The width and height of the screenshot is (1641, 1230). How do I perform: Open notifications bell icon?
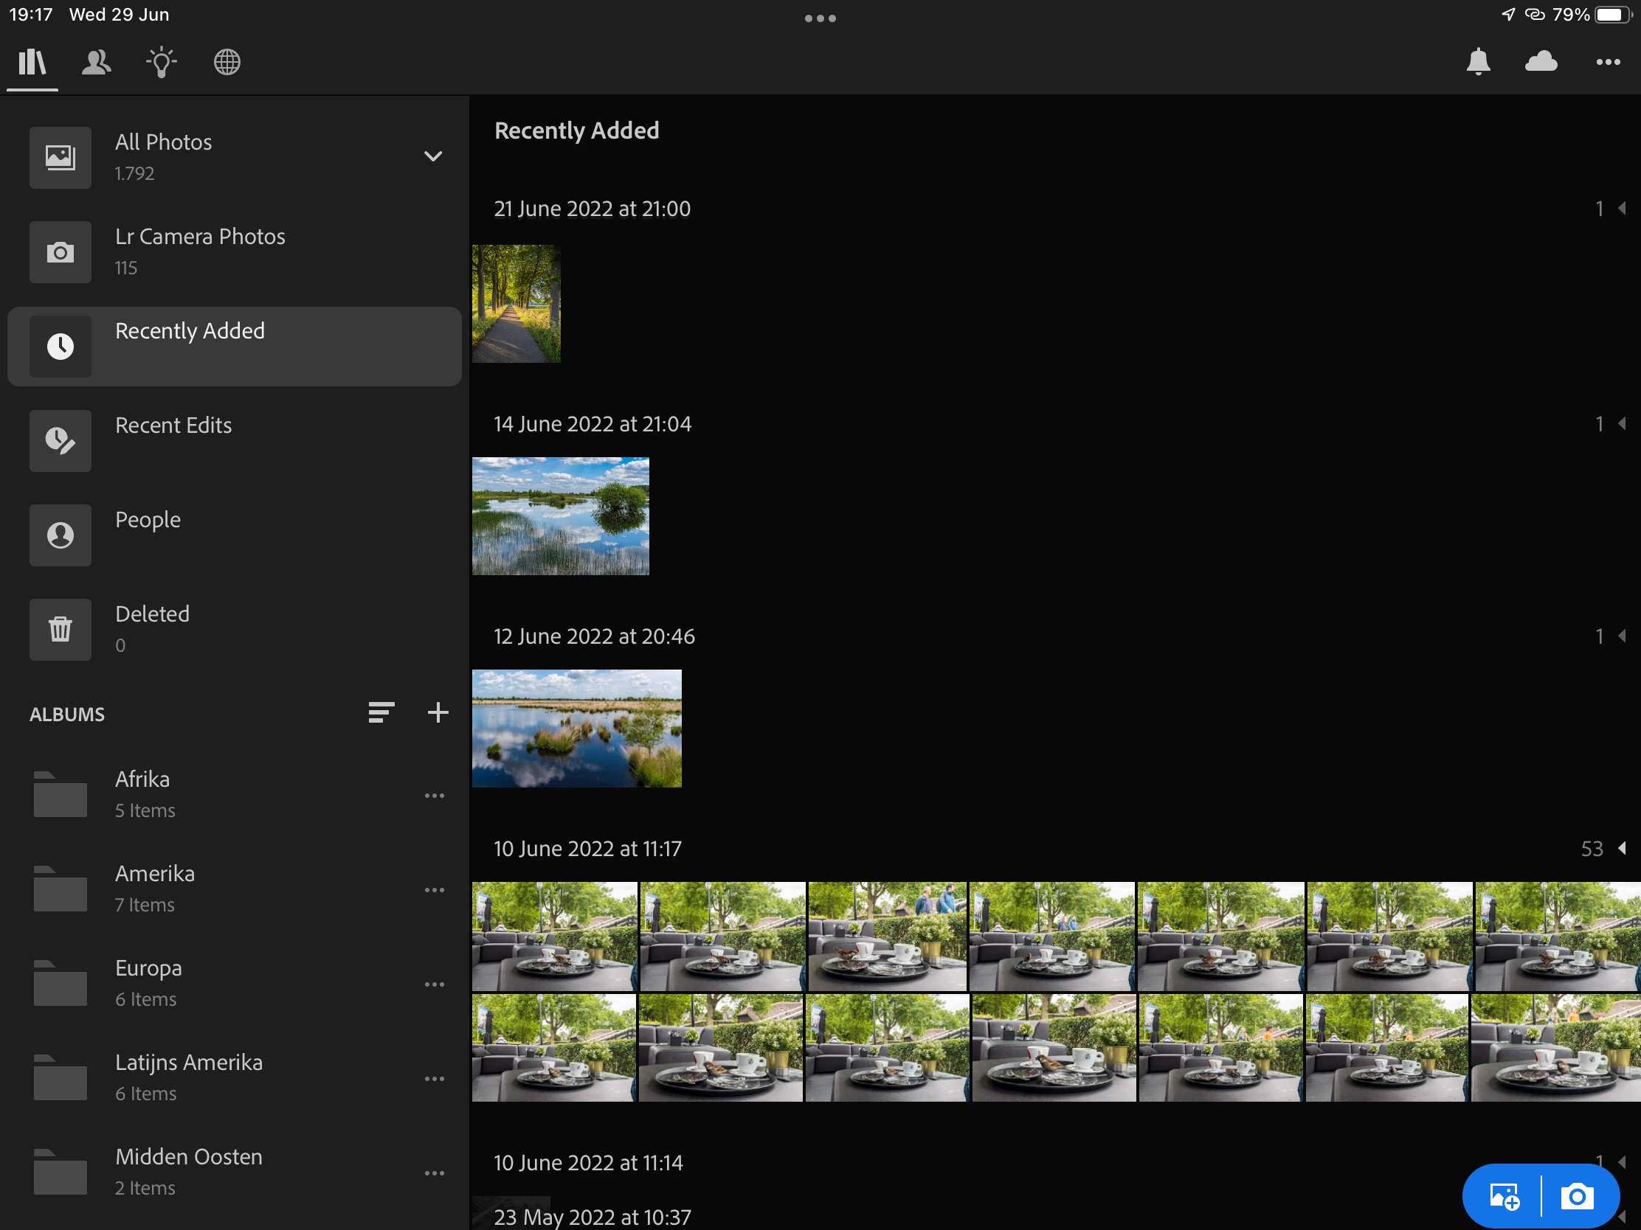point(1478,62)
